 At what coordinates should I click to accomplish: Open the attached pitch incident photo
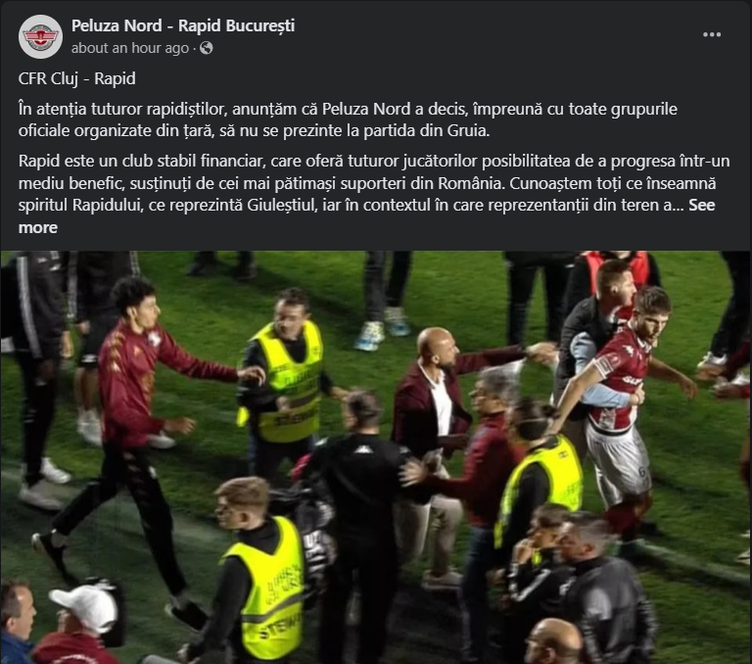click(376, 457)
